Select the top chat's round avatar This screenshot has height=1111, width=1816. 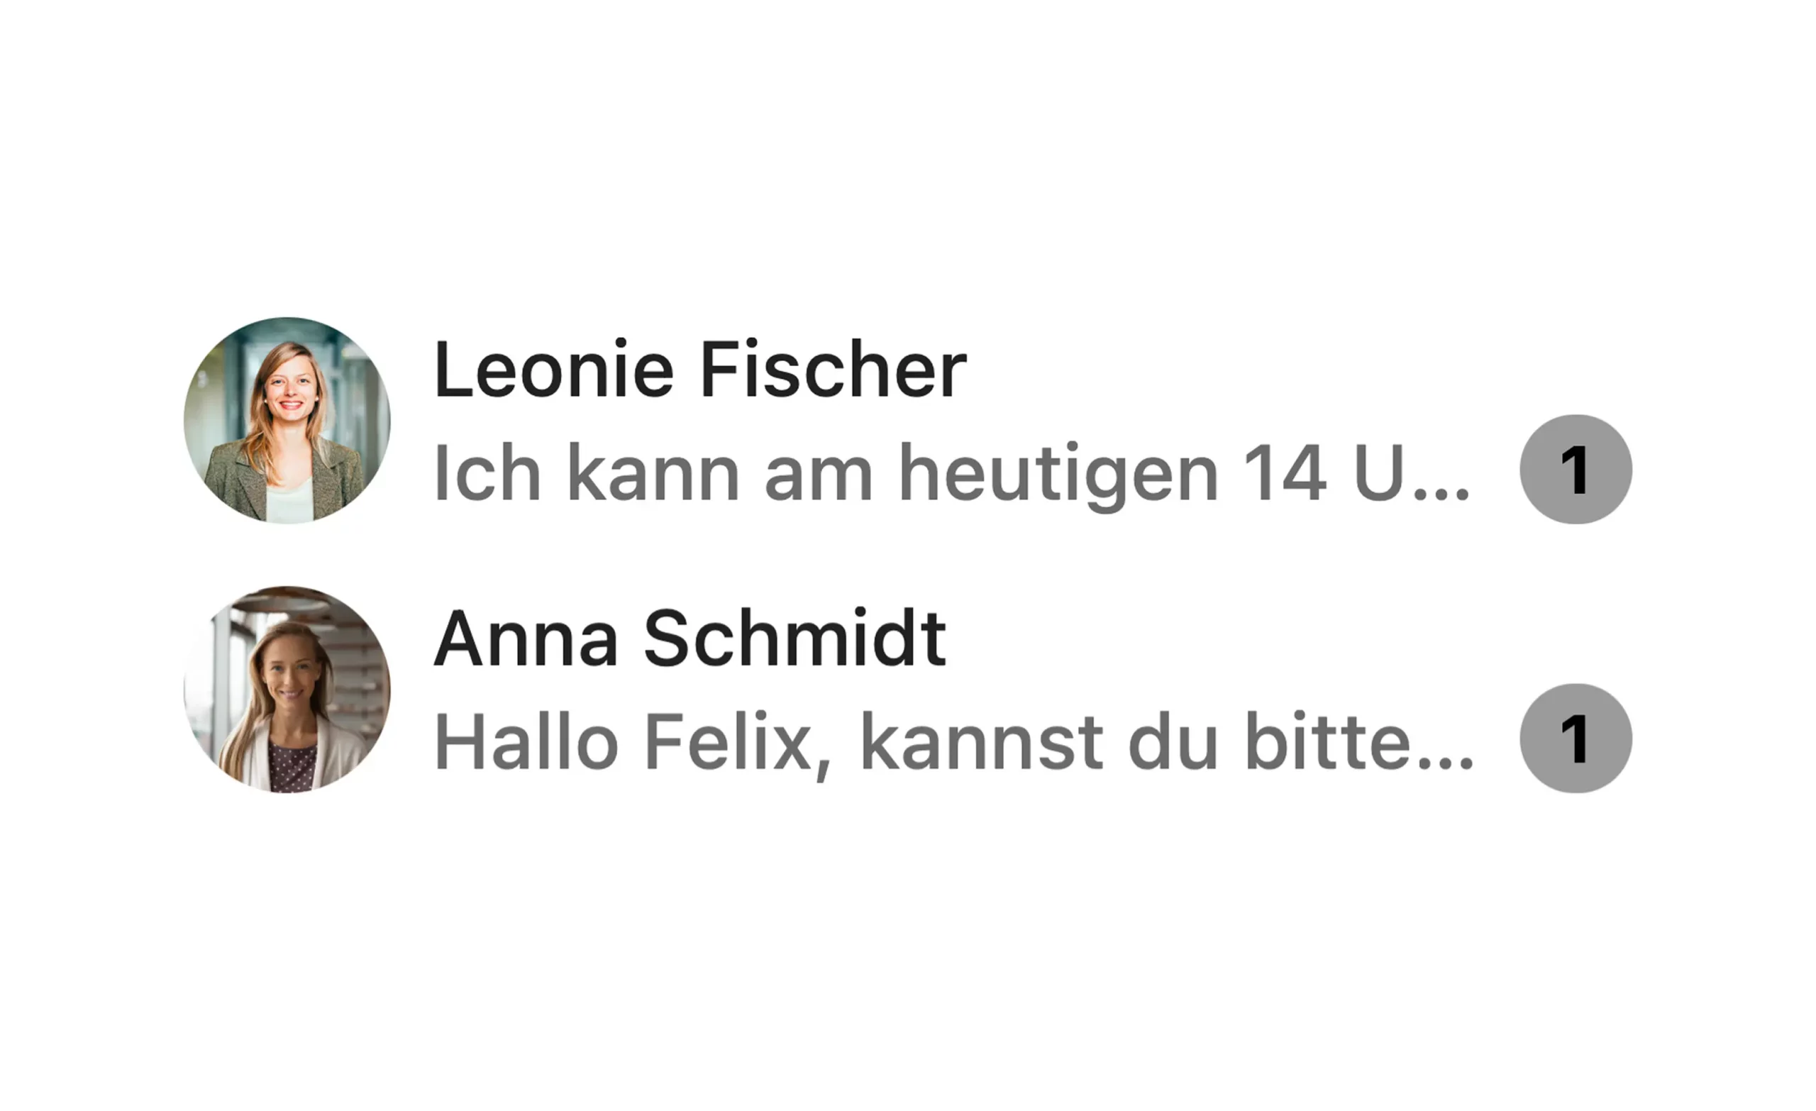coord(287,420)
